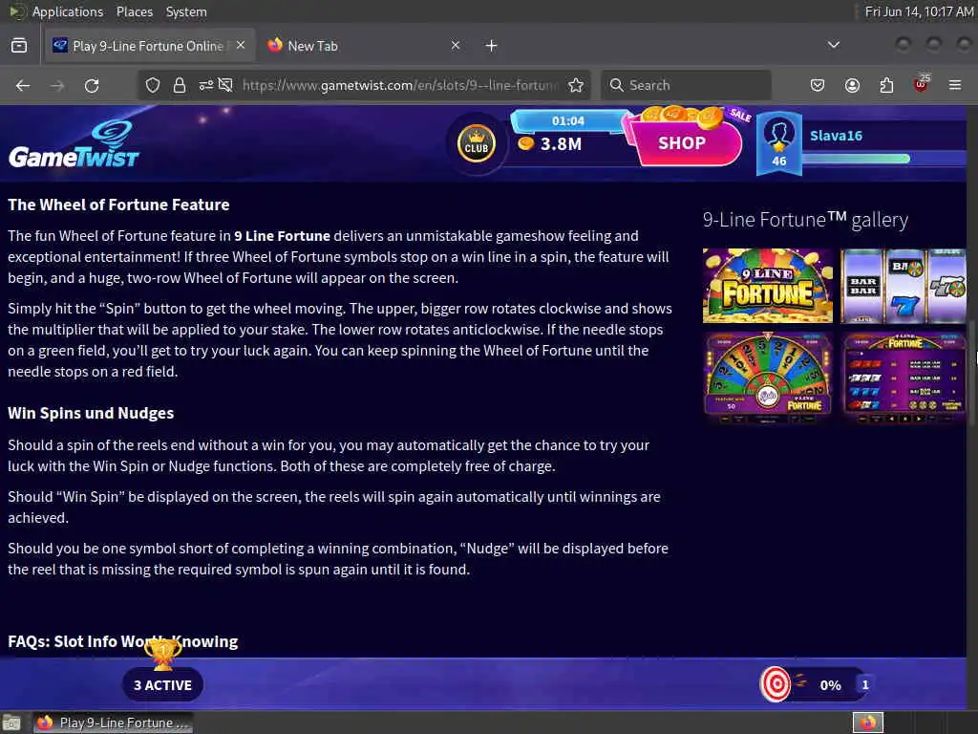The height and width of the screenshot is (734, 978).
Task: Close the New Tab tab
Action: coord(456,45)
